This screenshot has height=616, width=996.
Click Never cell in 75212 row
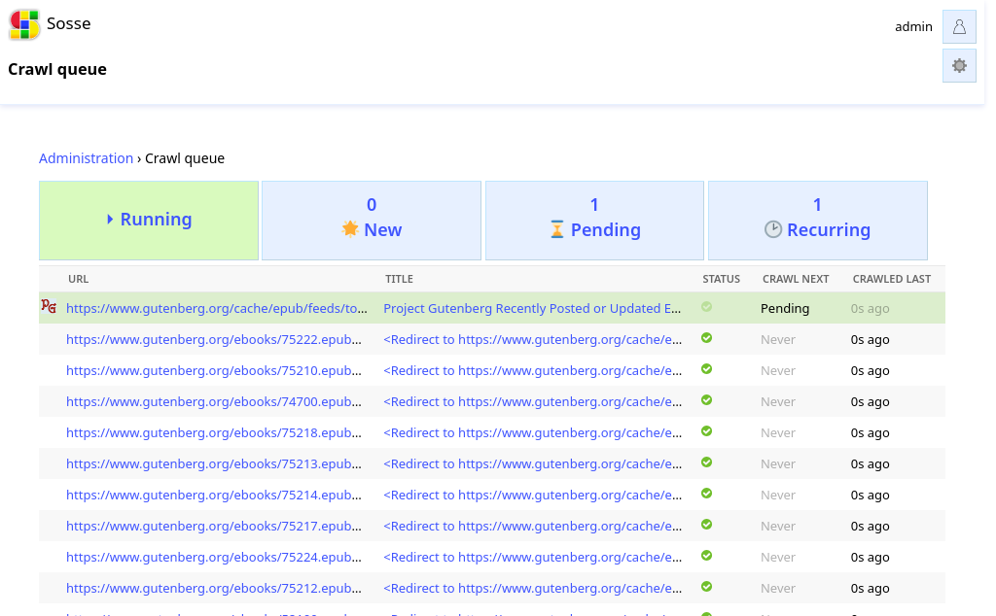click(x=777, y=588)
